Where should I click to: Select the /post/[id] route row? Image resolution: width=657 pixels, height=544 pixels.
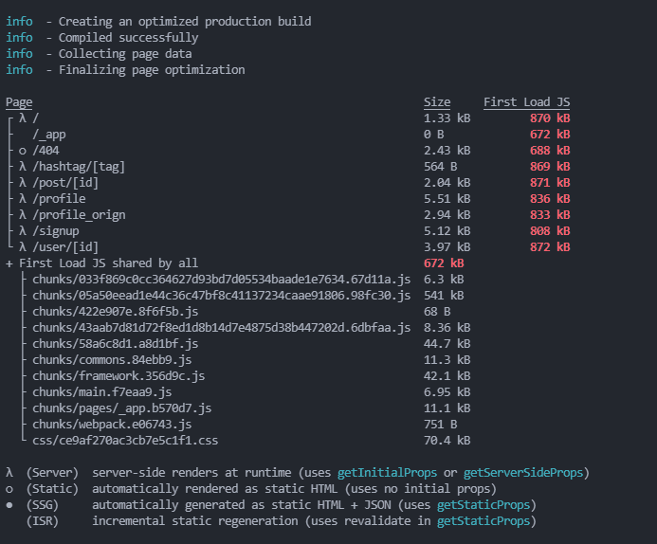pos(288,183)
